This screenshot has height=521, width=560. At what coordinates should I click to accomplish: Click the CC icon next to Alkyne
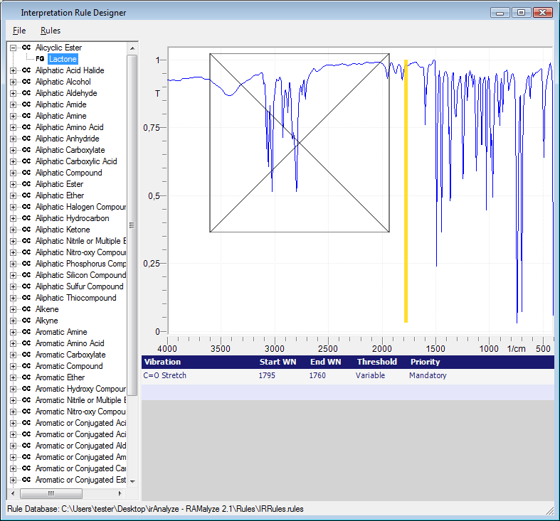tap(26, 321)
